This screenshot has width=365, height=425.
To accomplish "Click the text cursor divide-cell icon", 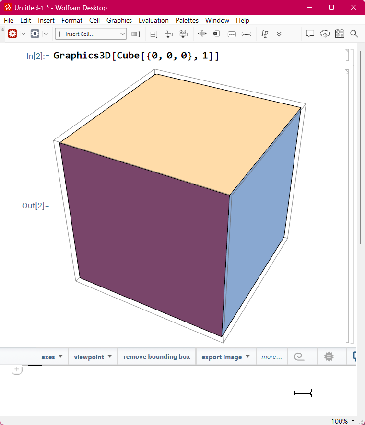I will pos(202,34).
